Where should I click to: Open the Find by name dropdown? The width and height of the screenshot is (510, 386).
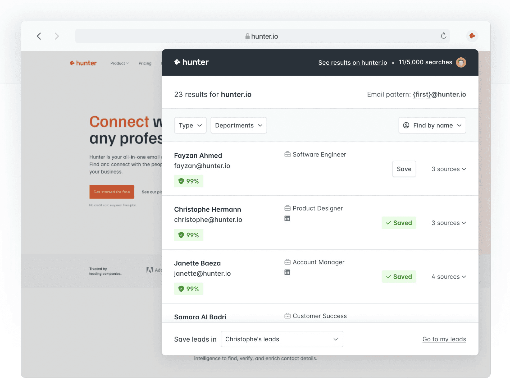[432, 125]
